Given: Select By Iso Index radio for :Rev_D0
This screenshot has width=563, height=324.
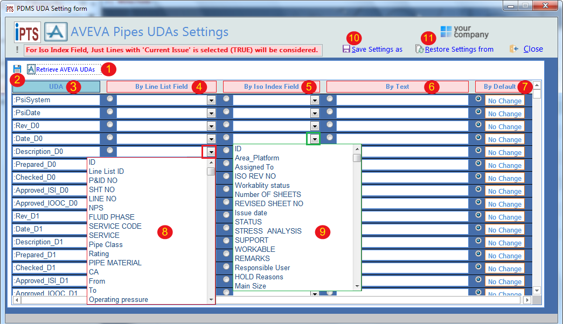Looking at the screenshot, I should tap(226, 124).
